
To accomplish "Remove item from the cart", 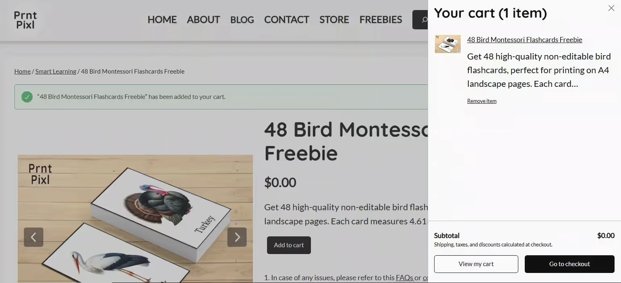I will (x=482, y=101).
